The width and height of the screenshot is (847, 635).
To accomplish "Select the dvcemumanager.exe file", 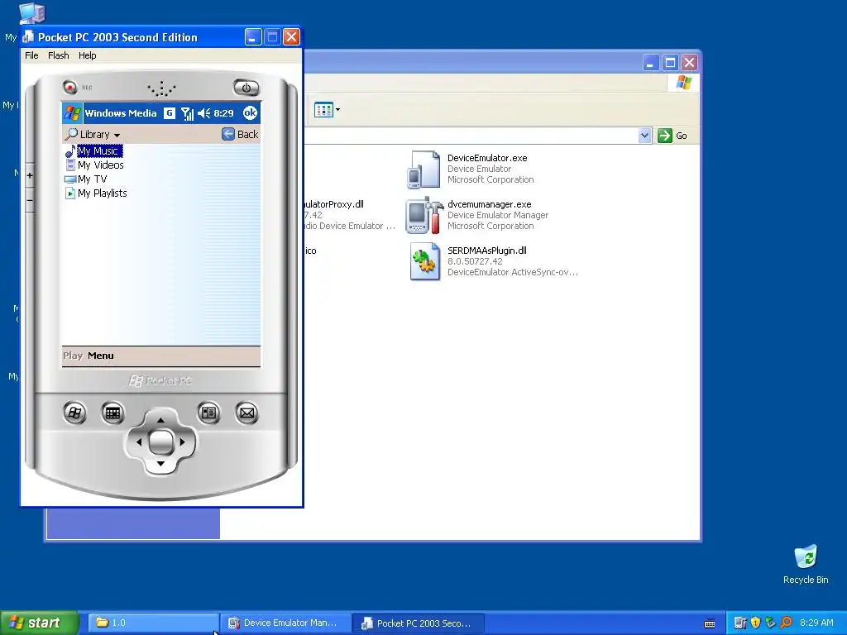I will pos(477,215).
